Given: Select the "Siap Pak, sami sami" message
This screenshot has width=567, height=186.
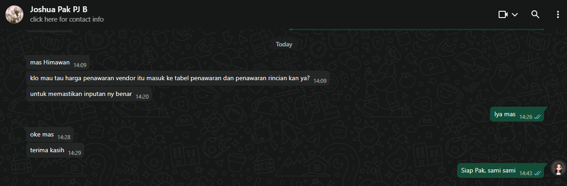Looking at the screenshot, I should (x=502, y=171).
